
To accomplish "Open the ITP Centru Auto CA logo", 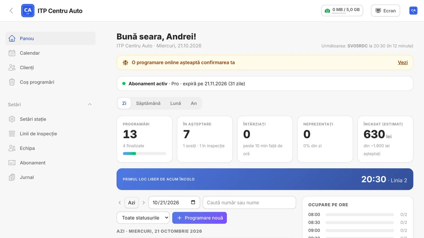I will [x=28, y=11].
